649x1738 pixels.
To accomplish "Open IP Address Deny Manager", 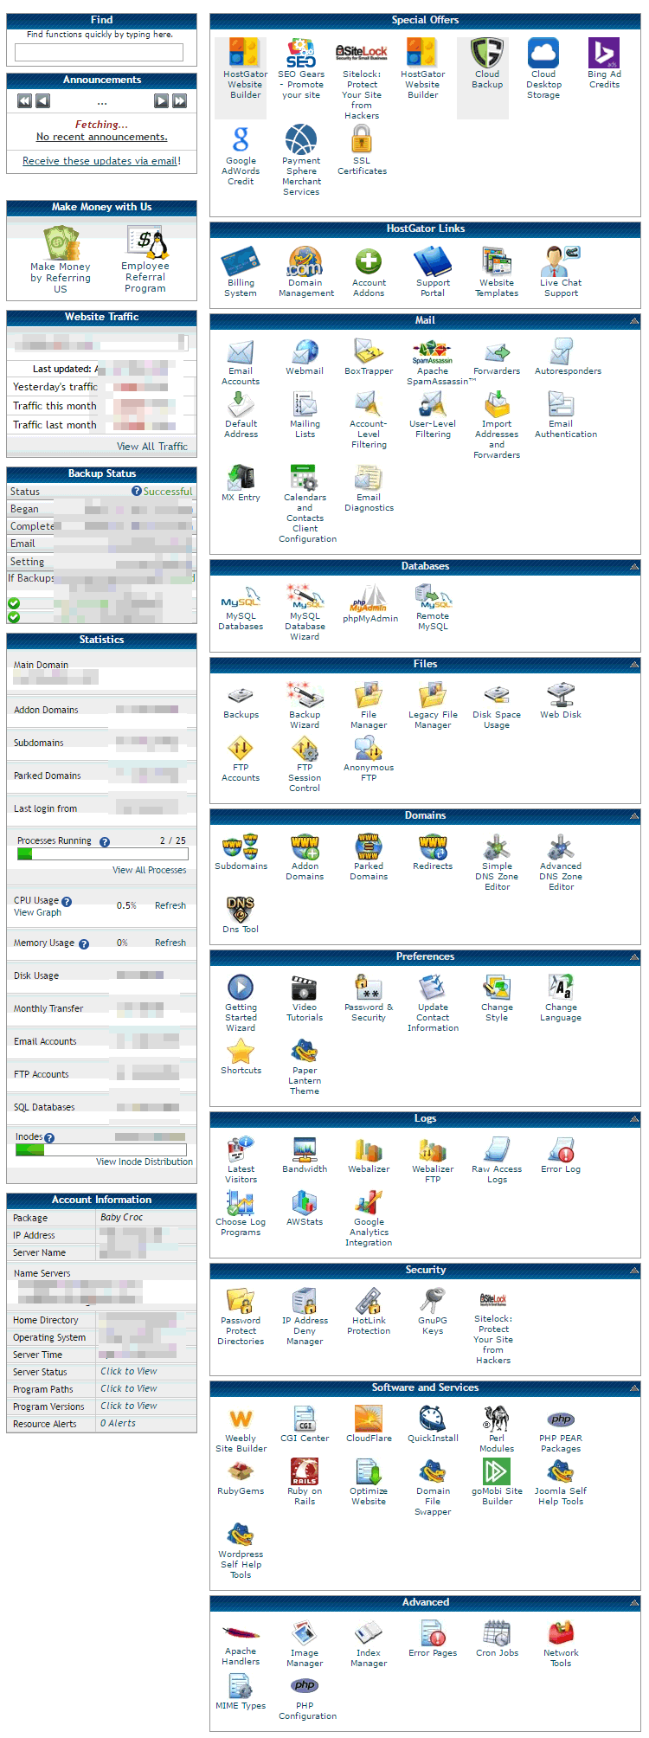I will (x=305, y=1316).
